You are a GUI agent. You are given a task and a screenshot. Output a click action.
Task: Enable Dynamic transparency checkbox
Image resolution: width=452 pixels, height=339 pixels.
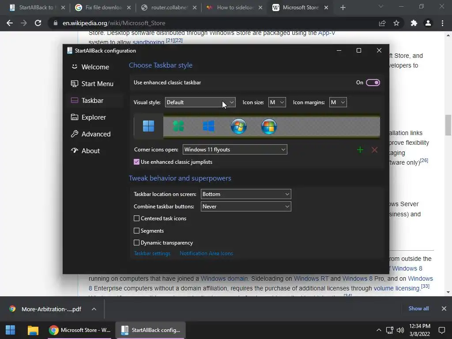[x=137, y=243]
